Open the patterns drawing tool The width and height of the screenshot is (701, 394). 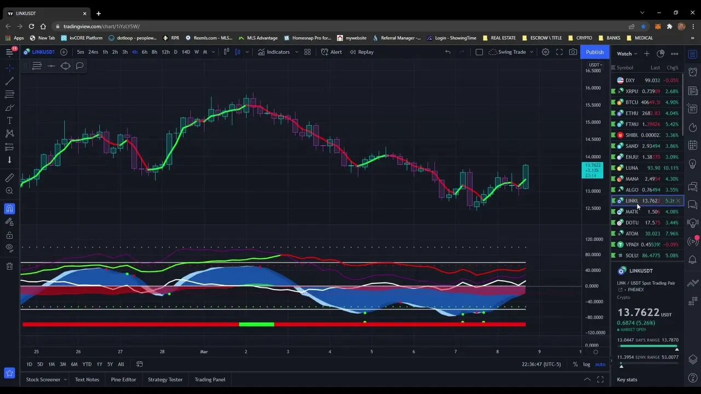pyautogui.click(x=9, y=134)
